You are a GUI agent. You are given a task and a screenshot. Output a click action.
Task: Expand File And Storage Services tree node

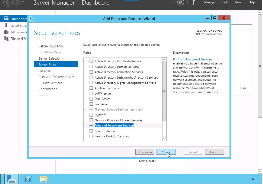(86, 109)
